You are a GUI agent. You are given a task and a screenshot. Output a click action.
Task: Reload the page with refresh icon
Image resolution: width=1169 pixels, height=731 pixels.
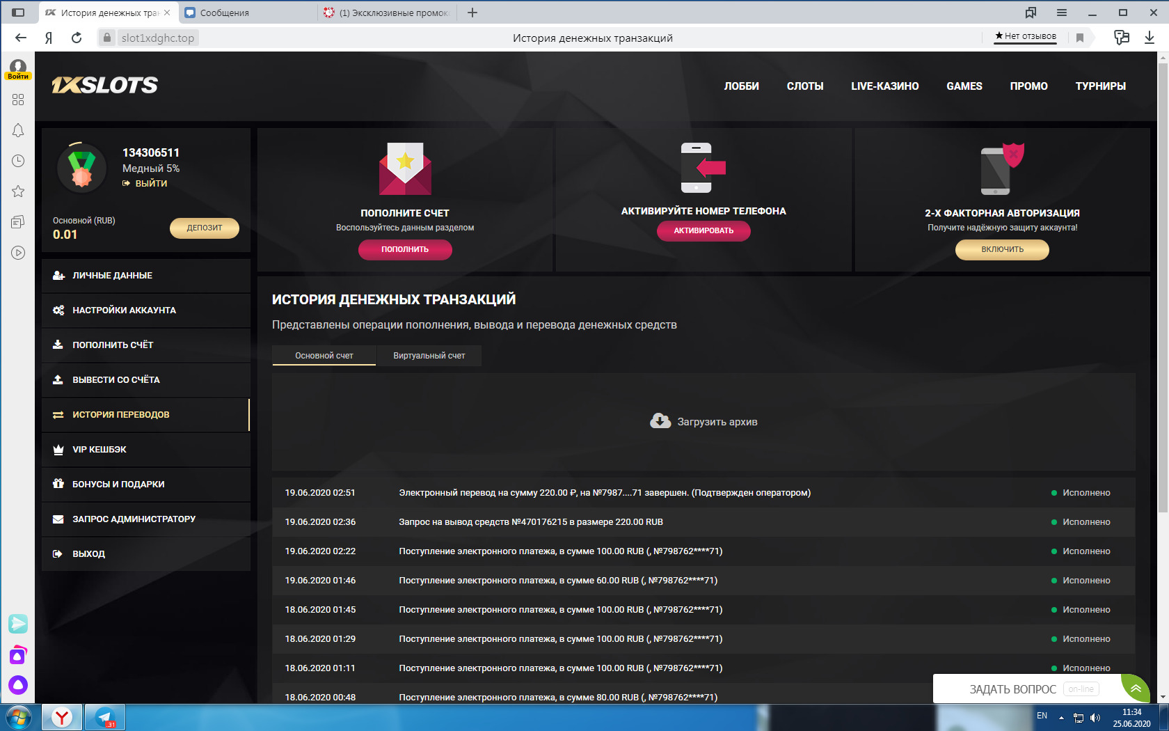point(77,38)
